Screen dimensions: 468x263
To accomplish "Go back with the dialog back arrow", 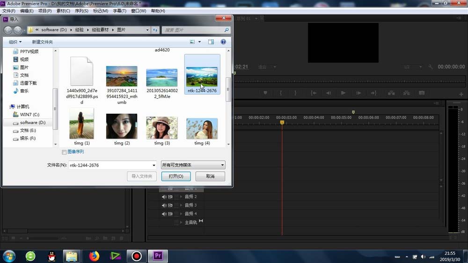I will tap(8, 30).
